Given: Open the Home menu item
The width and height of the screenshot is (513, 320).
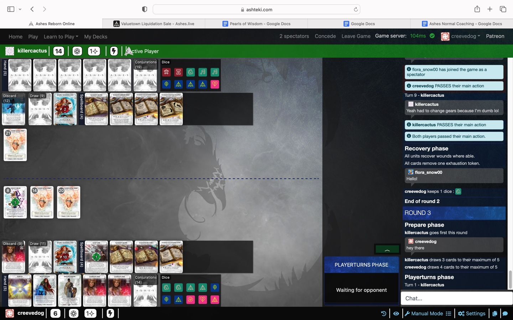Looking at the screenshot, I should click(x=15, y=37).
